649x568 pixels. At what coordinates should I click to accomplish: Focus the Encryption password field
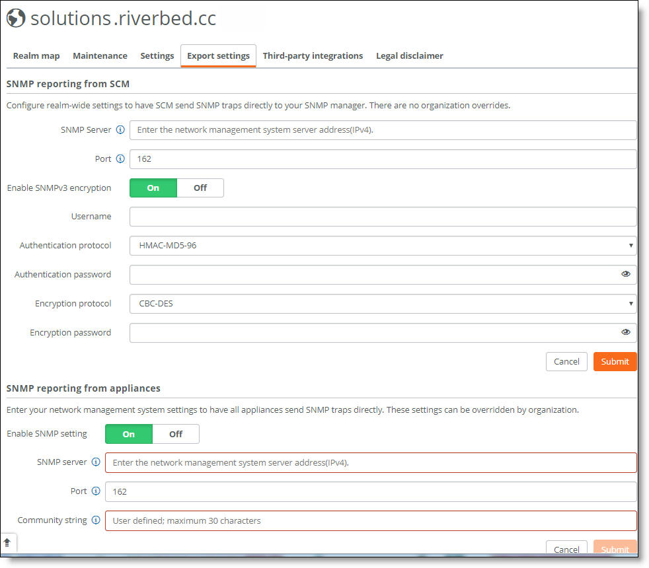[383, 333]
